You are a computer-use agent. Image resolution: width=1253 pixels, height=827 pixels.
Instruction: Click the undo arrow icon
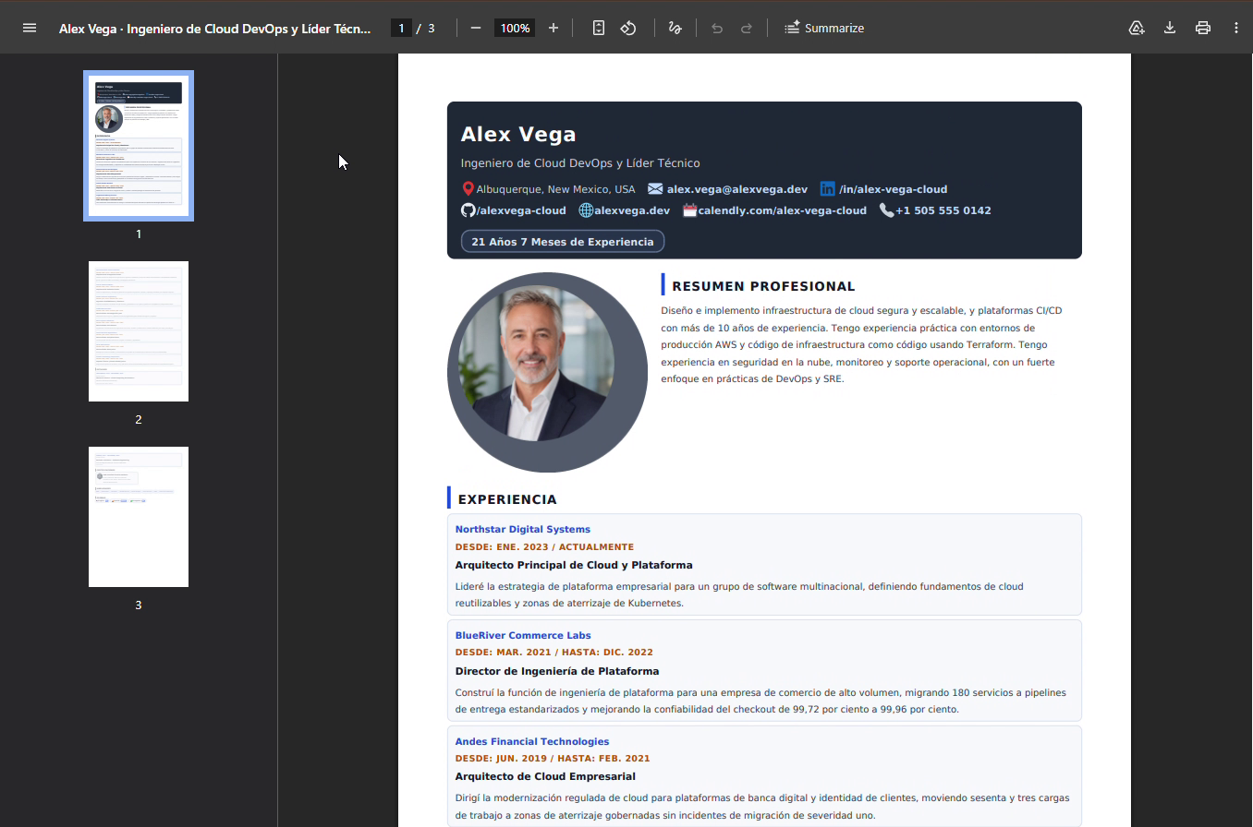pos(717,28)
